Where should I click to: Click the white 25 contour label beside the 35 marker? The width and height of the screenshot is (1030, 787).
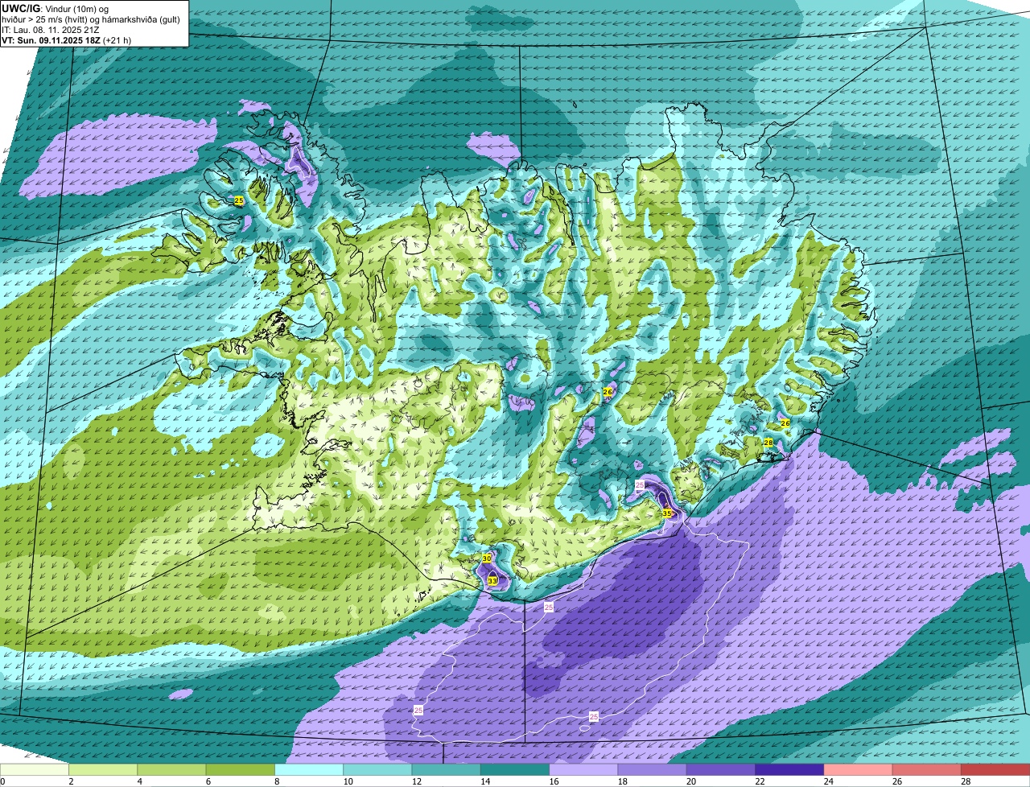click(x=640, y=485)
